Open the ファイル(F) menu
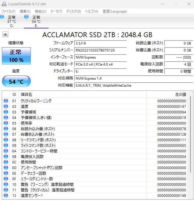 point(8,11)
